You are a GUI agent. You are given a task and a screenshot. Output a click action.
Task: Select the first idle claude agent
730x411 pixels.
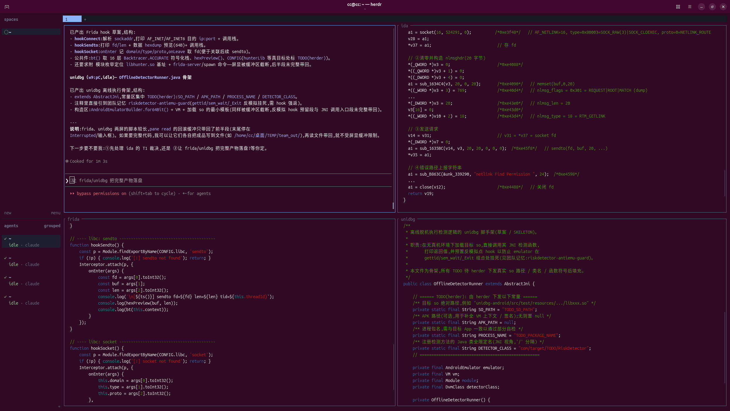coord(31,242)
